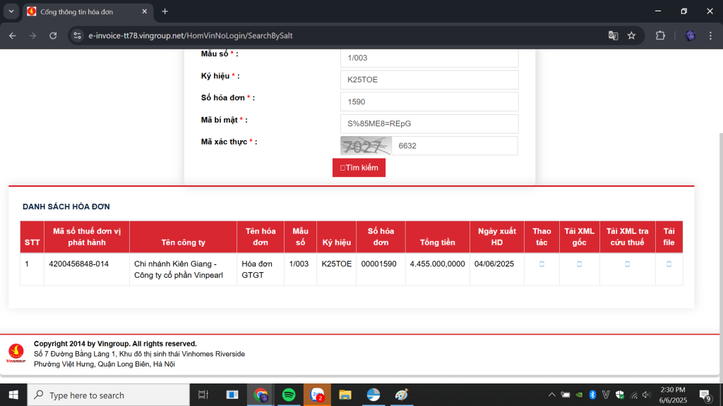Click the page vertical scrollbar
Image resolution: width=723 pixels, height=406 pixels.
tap(721, 258)
